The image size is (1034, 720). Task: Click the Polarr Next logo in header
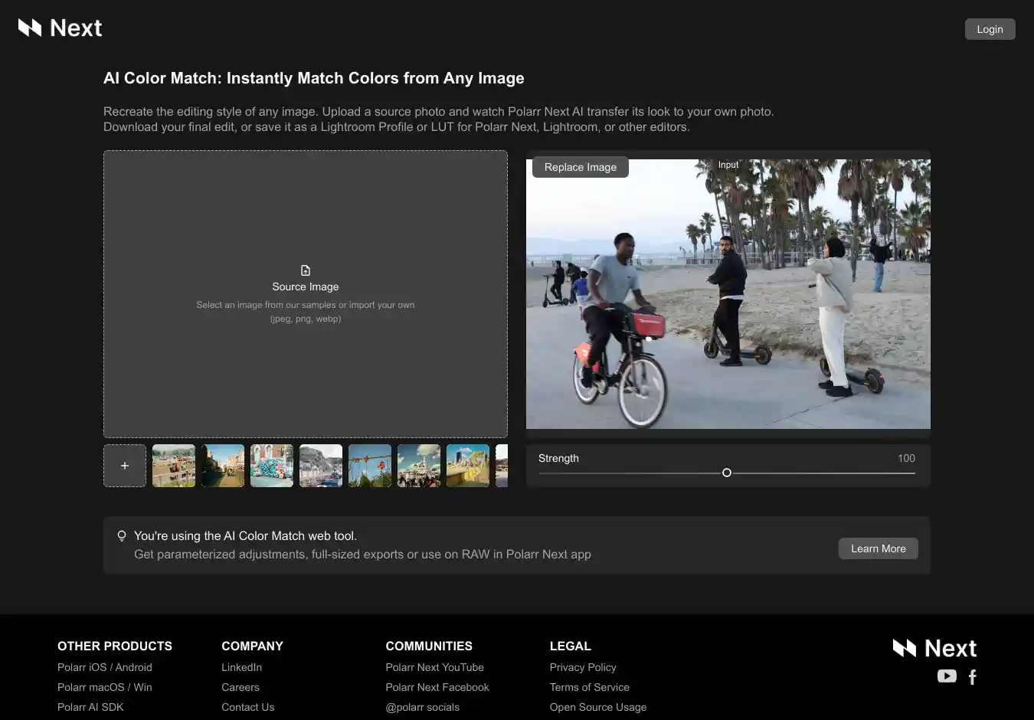(x=60, y=28)
